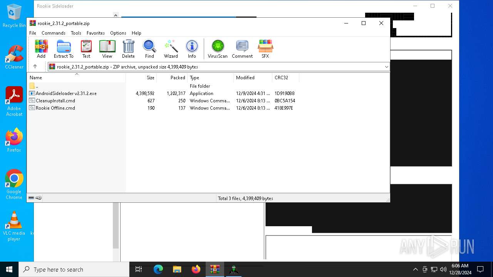Launch the Wizard wand icon
The image size is (493, 277).
click(x=171, y=49)
